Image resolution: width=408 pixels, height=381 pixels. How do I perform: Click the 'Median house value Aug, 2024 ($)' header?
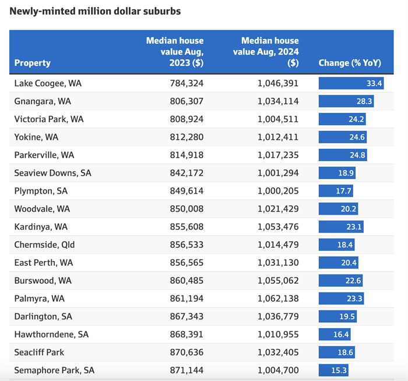pyautogui.click(x=266, y=52)
